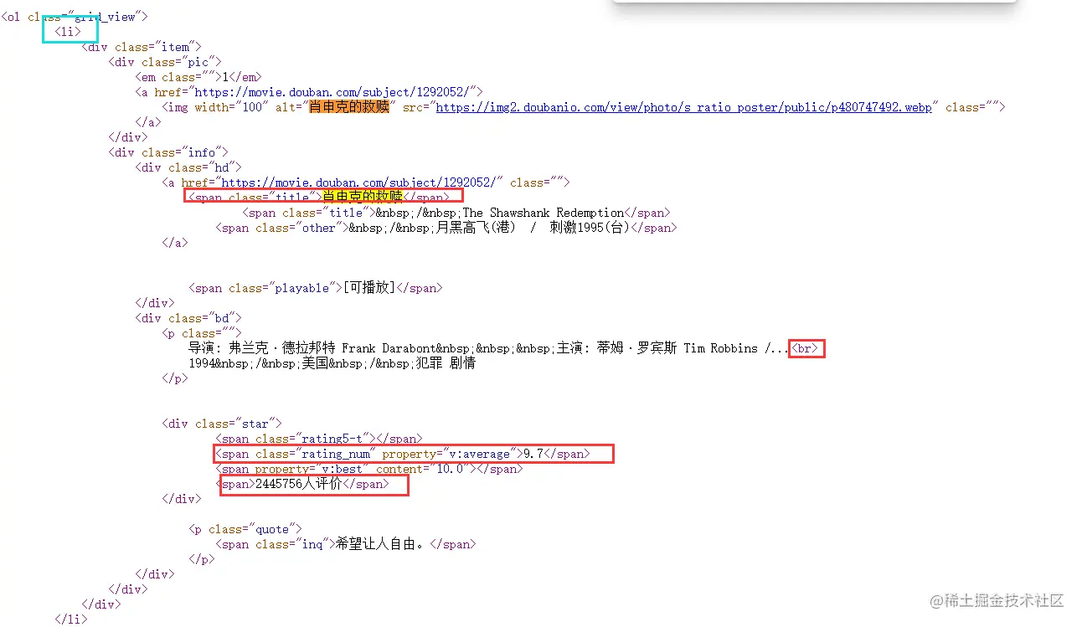Viewport: 1082px width, 627px height.
Task: Open the img2.doubanio.com poster image URL
Action: click(x=683, y=107)
